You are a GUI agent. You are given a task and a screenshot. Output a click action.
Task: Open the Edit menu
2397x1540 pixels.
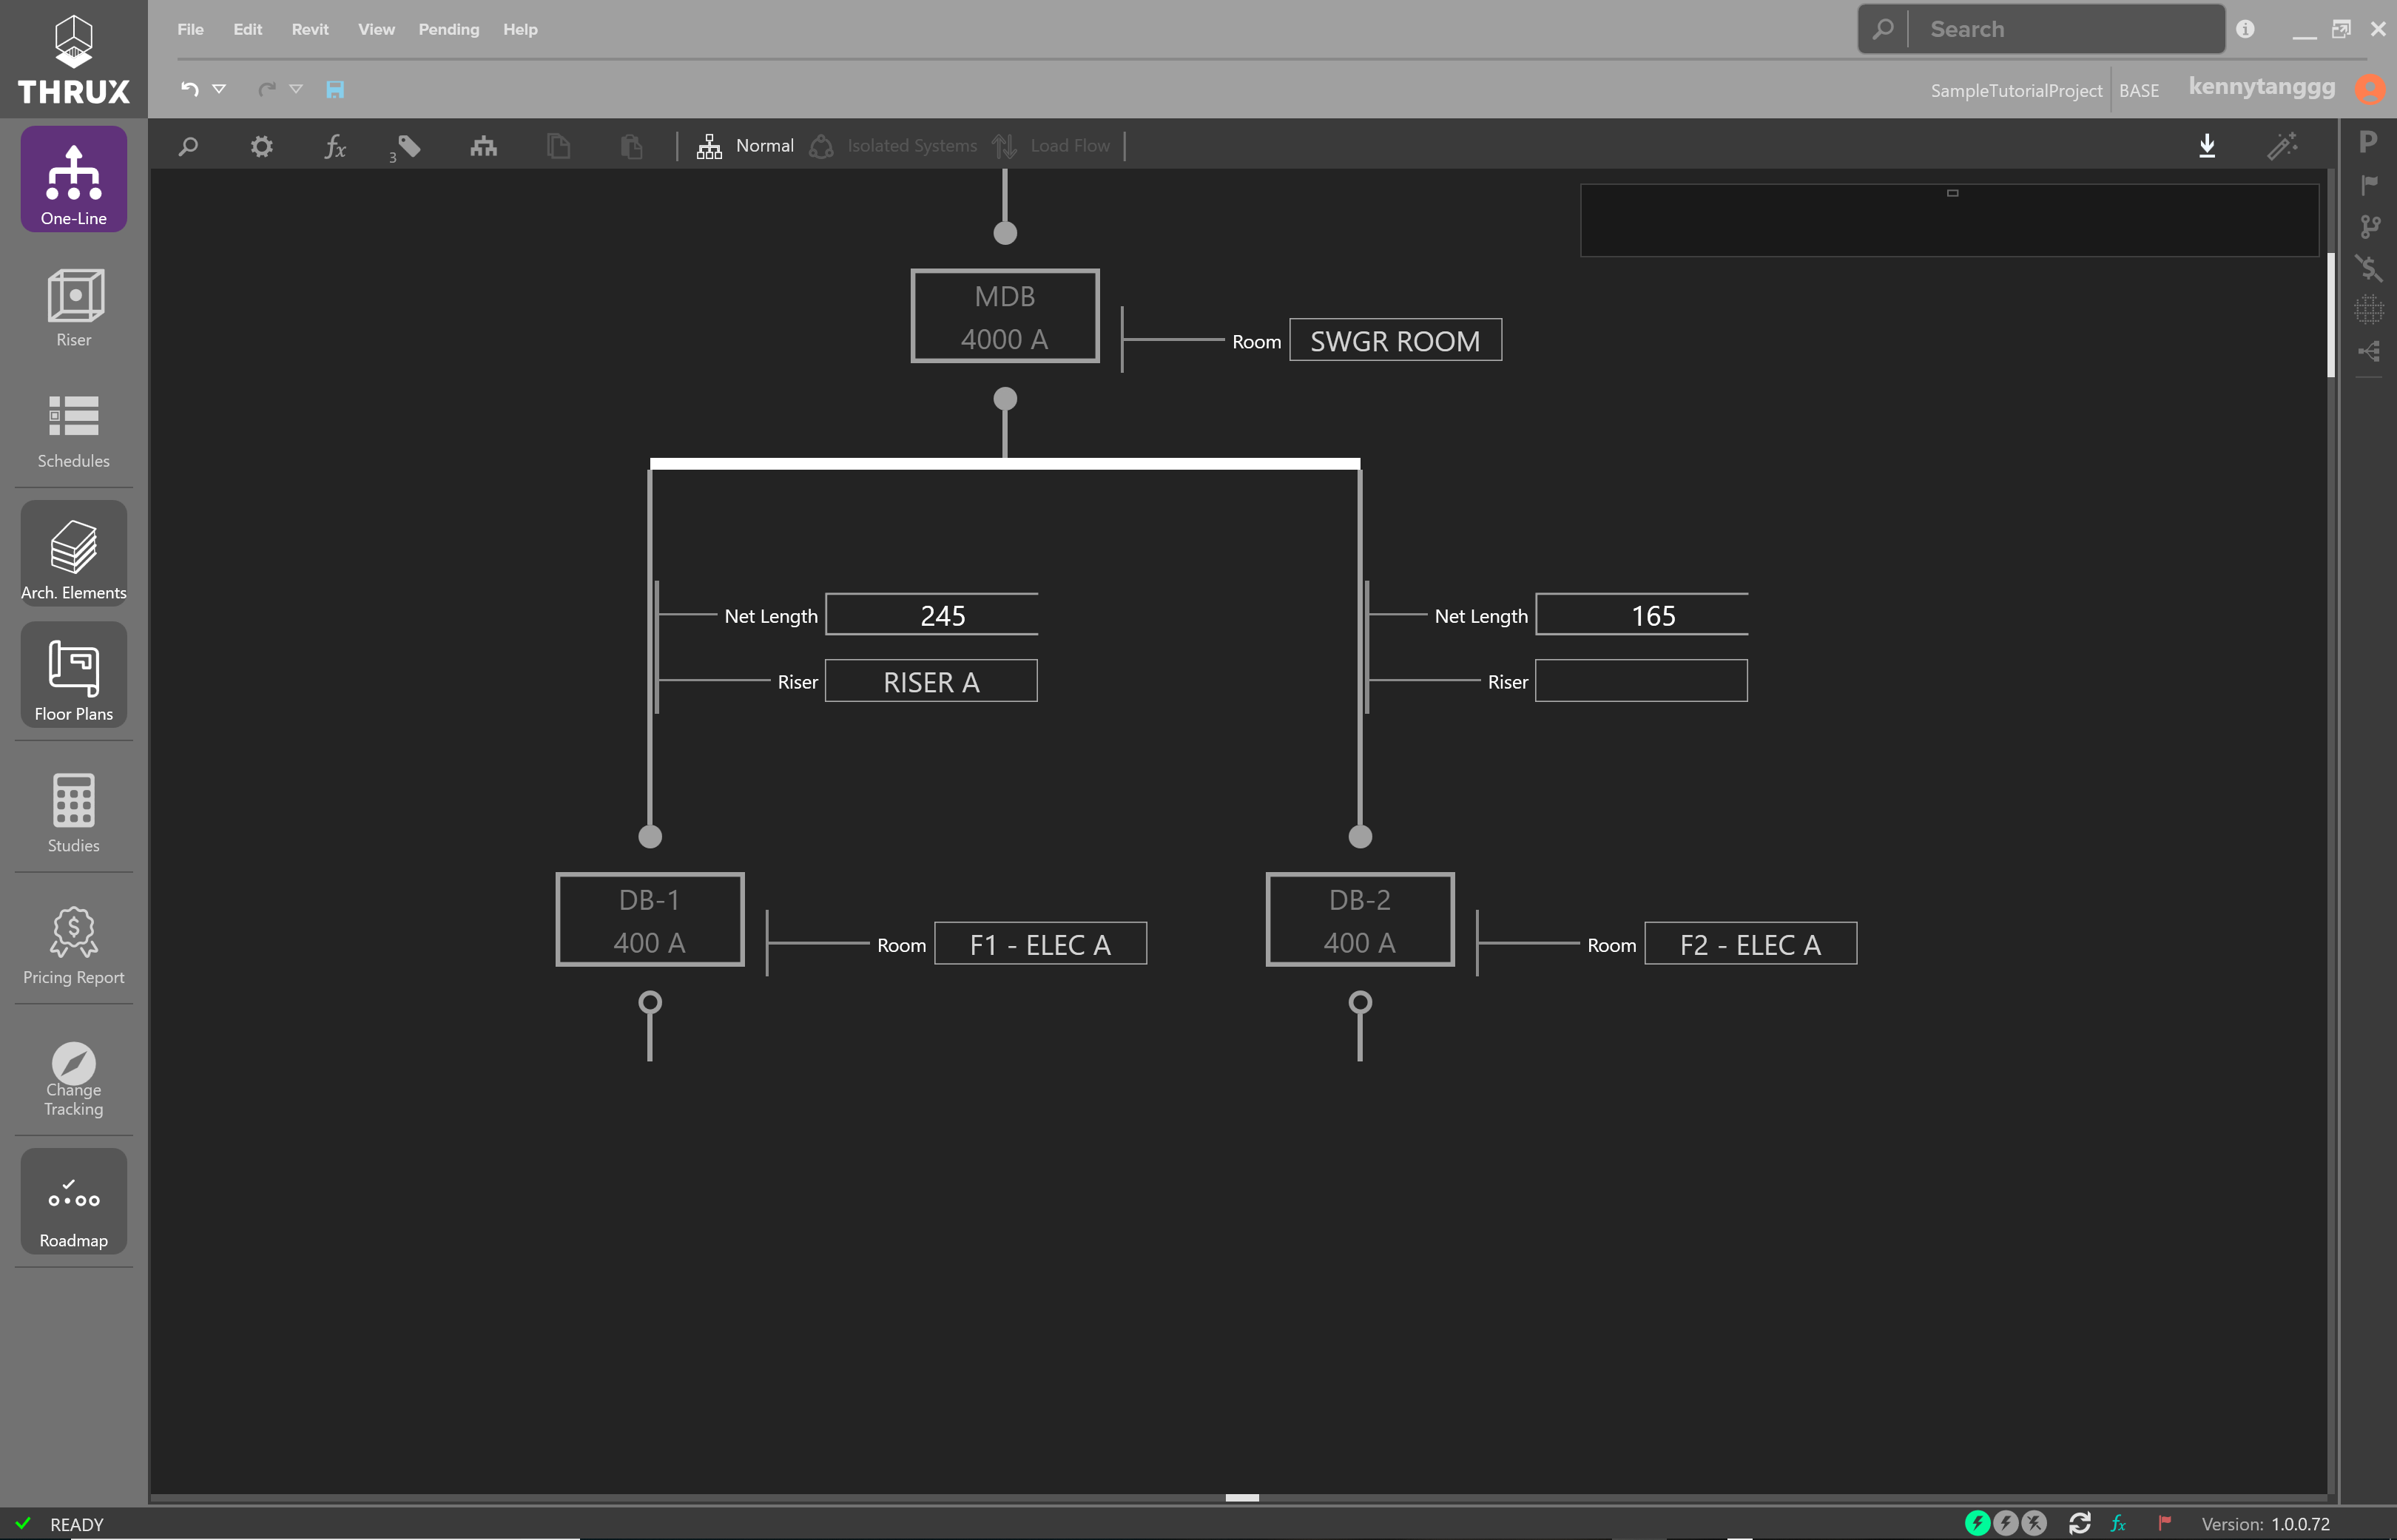(247, 29)
